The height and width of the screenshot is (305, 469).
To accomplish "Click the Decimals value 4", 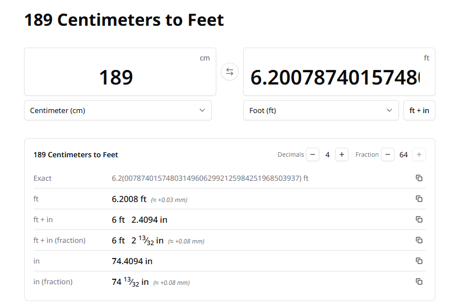I will click(x=327, y=155).
